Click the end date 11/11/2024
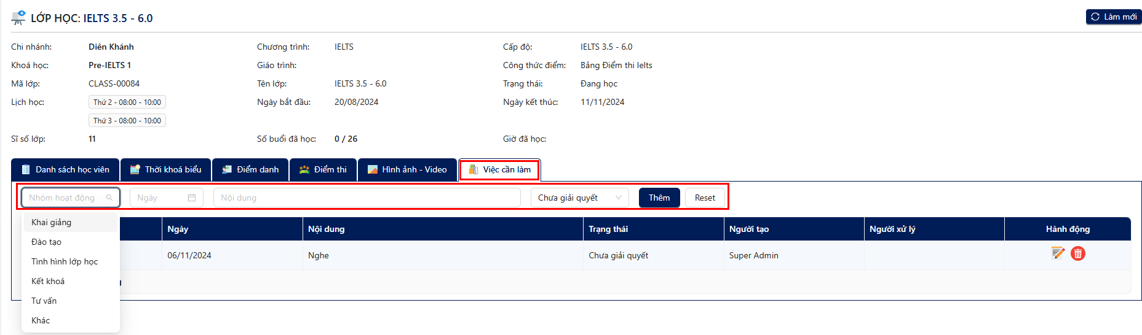Image resolution: width=1142 pixels, height=335 pixels. [603, 102]
